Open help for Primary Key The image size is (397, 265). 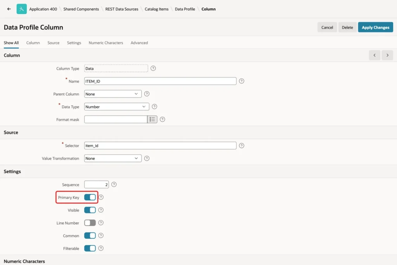pos(101,197)
